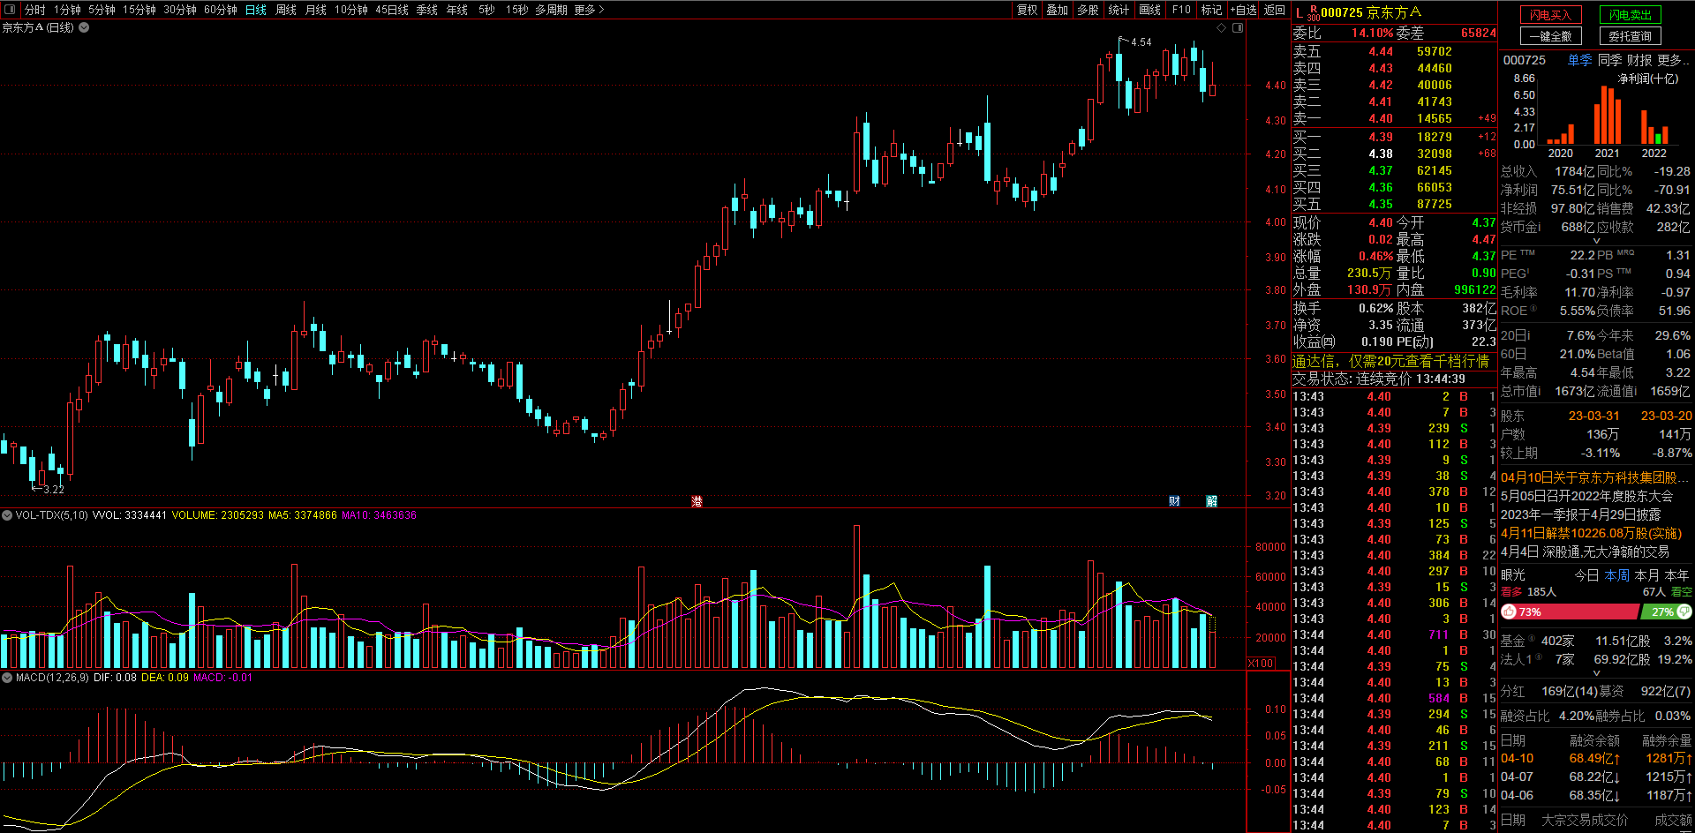The image size is (1695, 833).
Task: Click the X100 volume scale label
Action: click(x=1262, y=663)
